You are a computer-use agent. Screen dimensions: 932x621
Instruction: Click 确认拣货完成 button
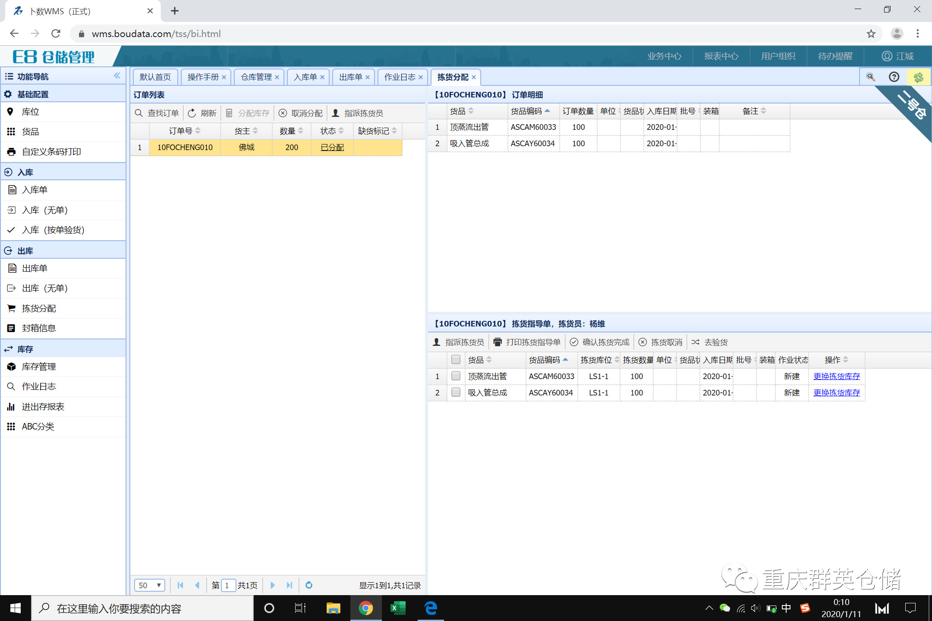pos(600,342)
